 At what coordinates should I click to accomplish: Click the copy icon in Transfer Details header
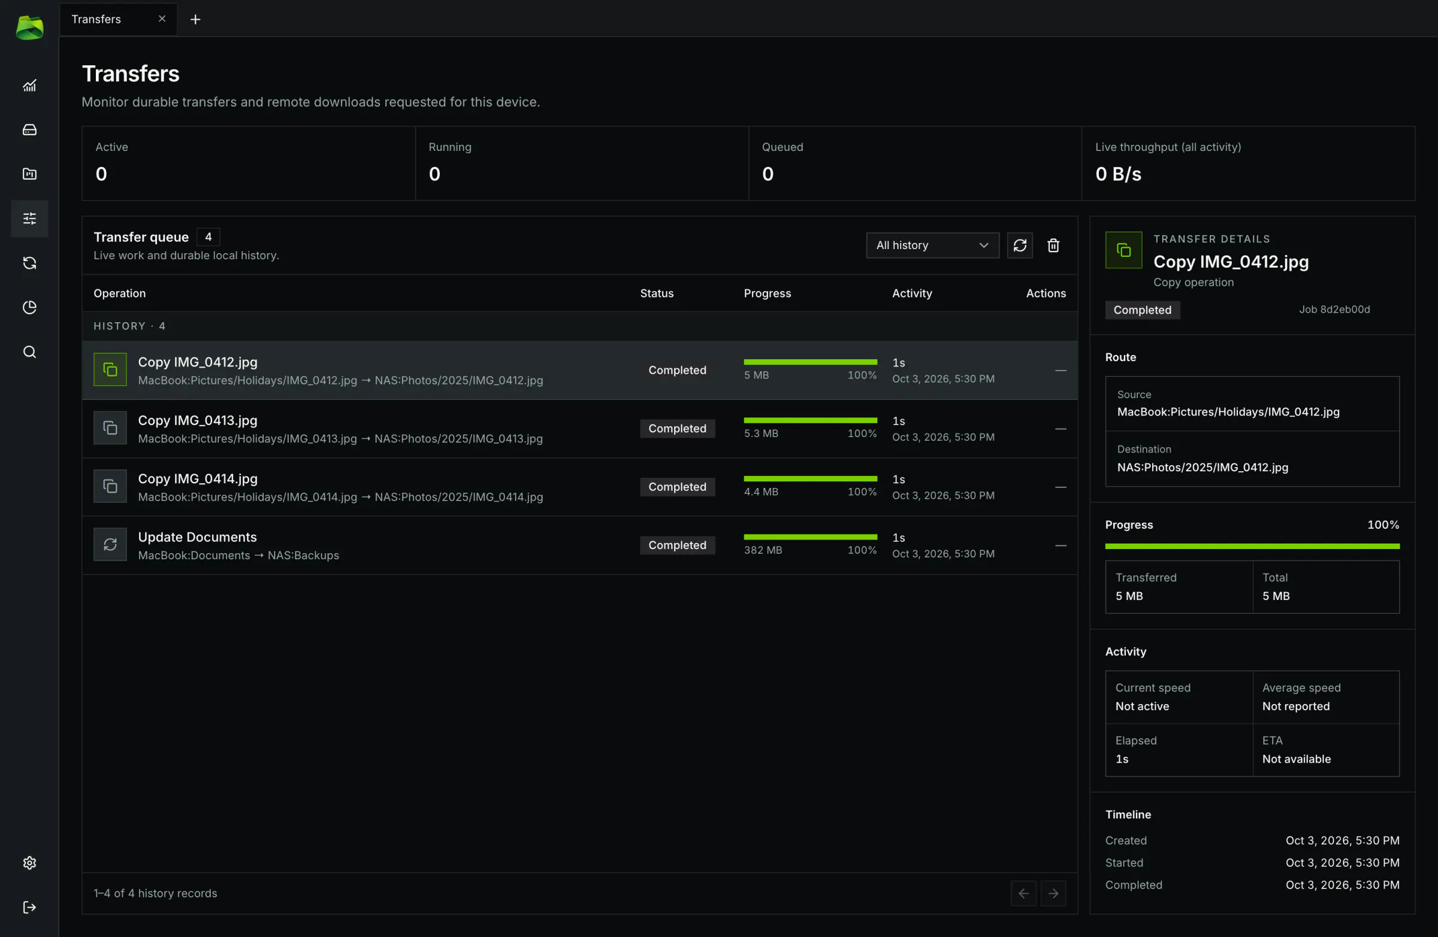coord(1123,250)
